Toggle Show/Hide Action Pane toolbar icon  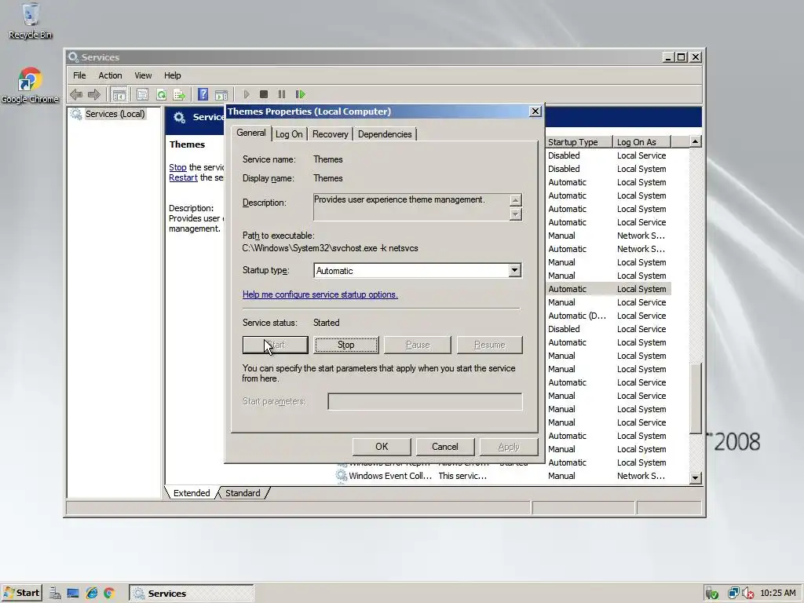click(221, 94)
